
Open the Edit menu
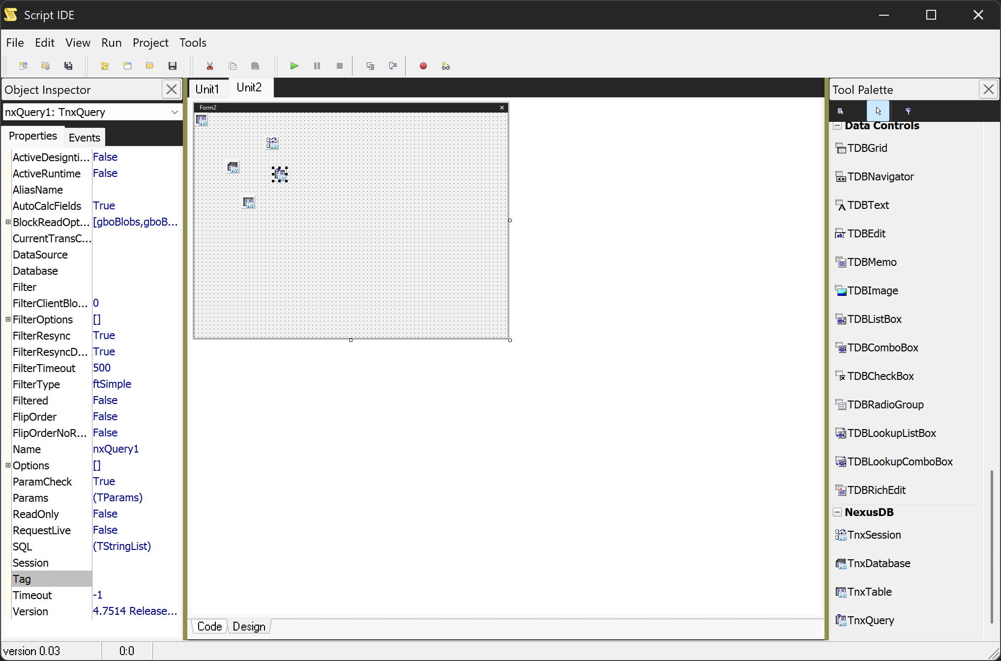(x=45, y=43)
